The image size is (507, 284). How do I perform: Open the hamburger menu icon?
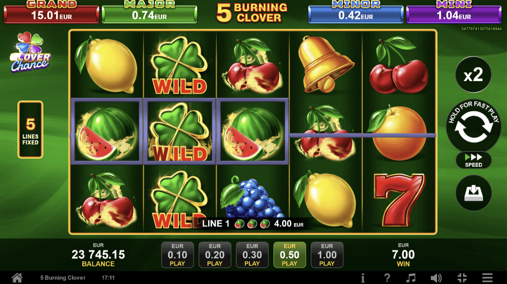[487, 277]
